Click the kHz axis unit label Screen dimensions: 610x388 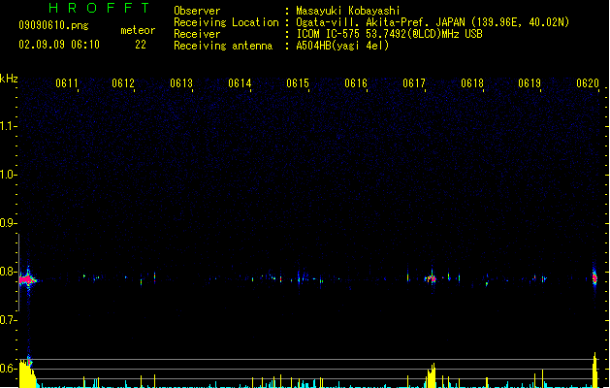point(9,79)
